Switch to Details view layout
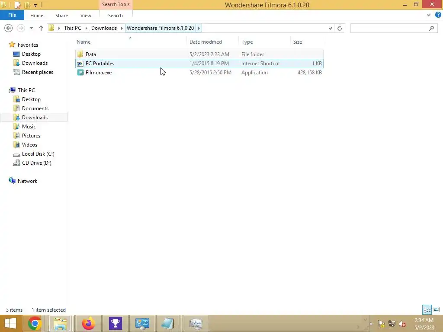 [x=427, y=310]
